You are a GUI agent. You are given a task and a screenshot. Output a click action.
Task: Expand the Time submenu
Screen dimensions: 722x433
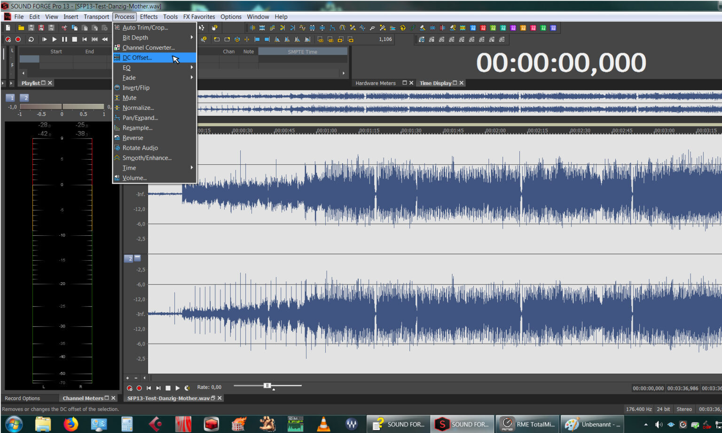pyautogui.click(x=154, y=168)
